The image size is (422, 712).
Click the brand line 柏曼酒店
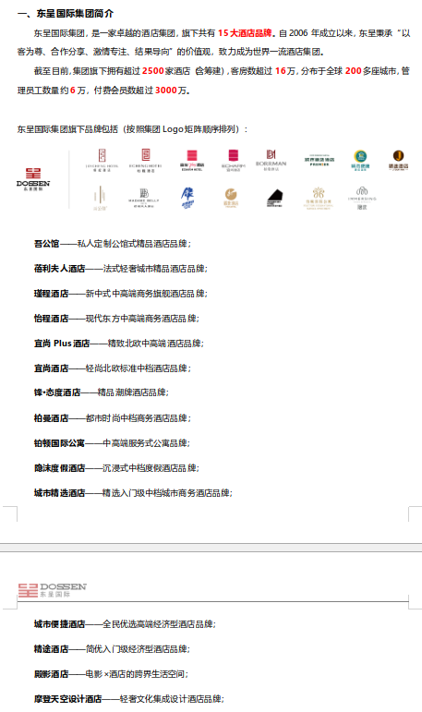(x=113, y=417)
